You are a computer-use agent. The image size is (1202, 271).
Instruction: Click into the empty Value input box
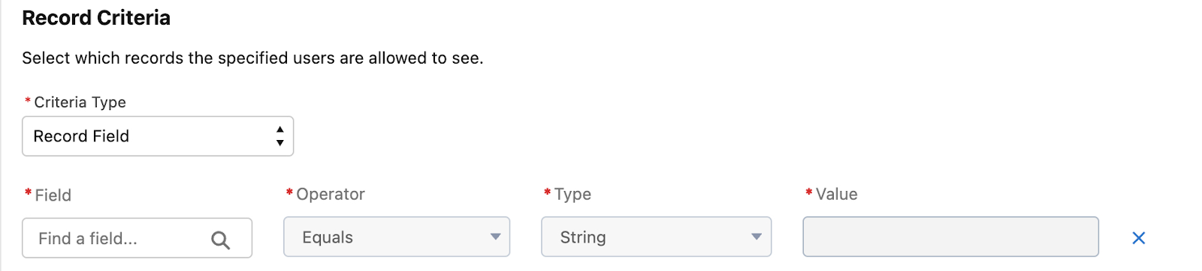click(950, 237)
